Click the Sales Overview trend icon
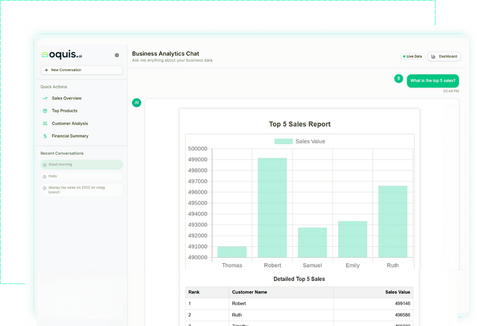 (x=45, y=99)
